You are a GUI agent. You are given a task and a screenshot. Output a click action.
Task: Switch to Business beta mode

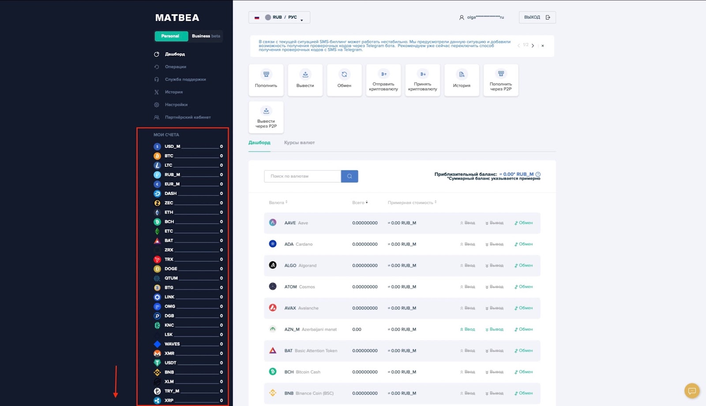[x=206, y=36]
